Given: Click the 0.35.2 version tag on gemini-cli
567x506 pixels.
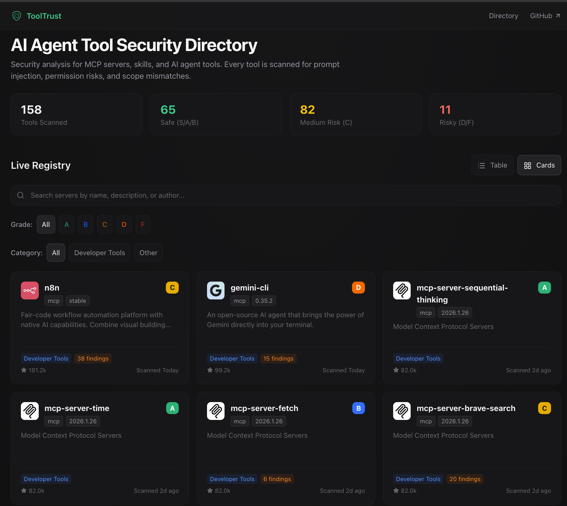Looking at the screenshot, I should (x=264, y=301).
